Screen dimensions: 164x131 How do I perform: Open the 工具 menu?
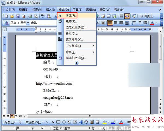[x=77, y=10]
